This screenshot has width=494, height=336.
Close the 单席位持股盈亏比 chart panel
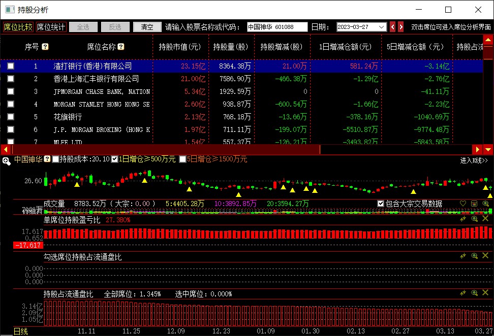tap(485, 219)
